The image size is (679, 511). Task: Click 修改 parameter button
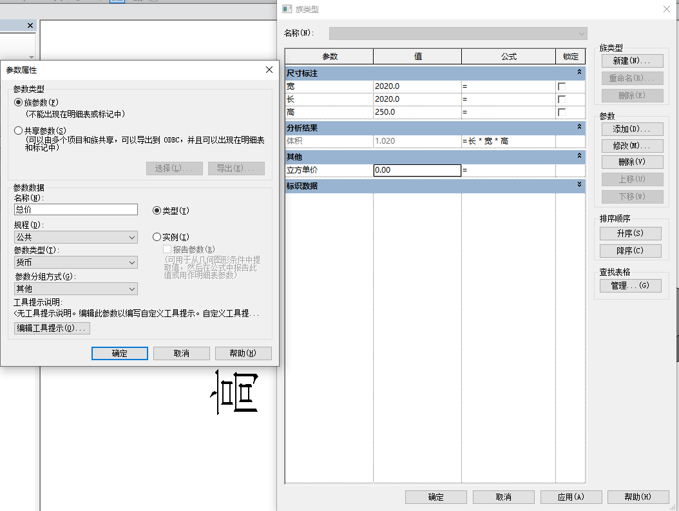click(632, 146)
